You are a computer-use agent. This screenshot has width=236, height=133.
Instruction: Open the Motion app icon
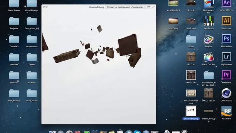click(209, 39)
